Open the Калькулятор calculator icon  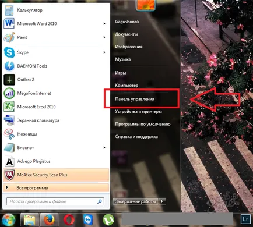click(x=9, y=10)
